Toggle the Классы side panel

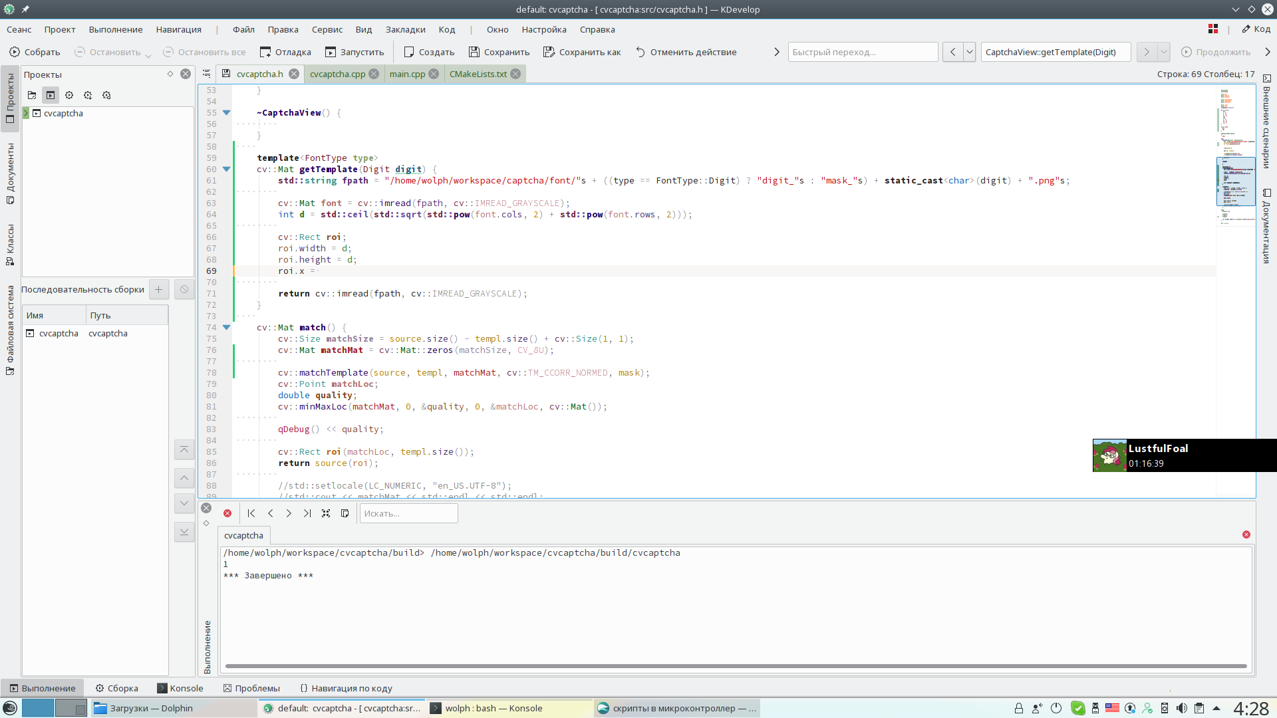click(x=10, y=245)
